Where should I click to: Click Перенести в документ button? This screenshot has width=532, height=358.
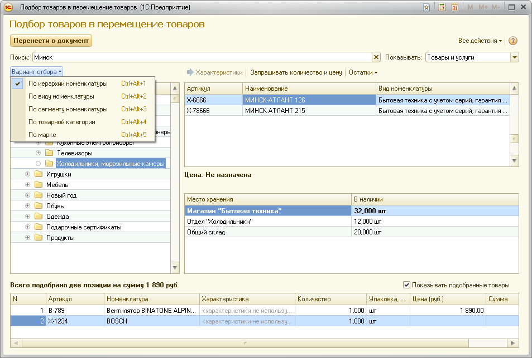[51, 41]
